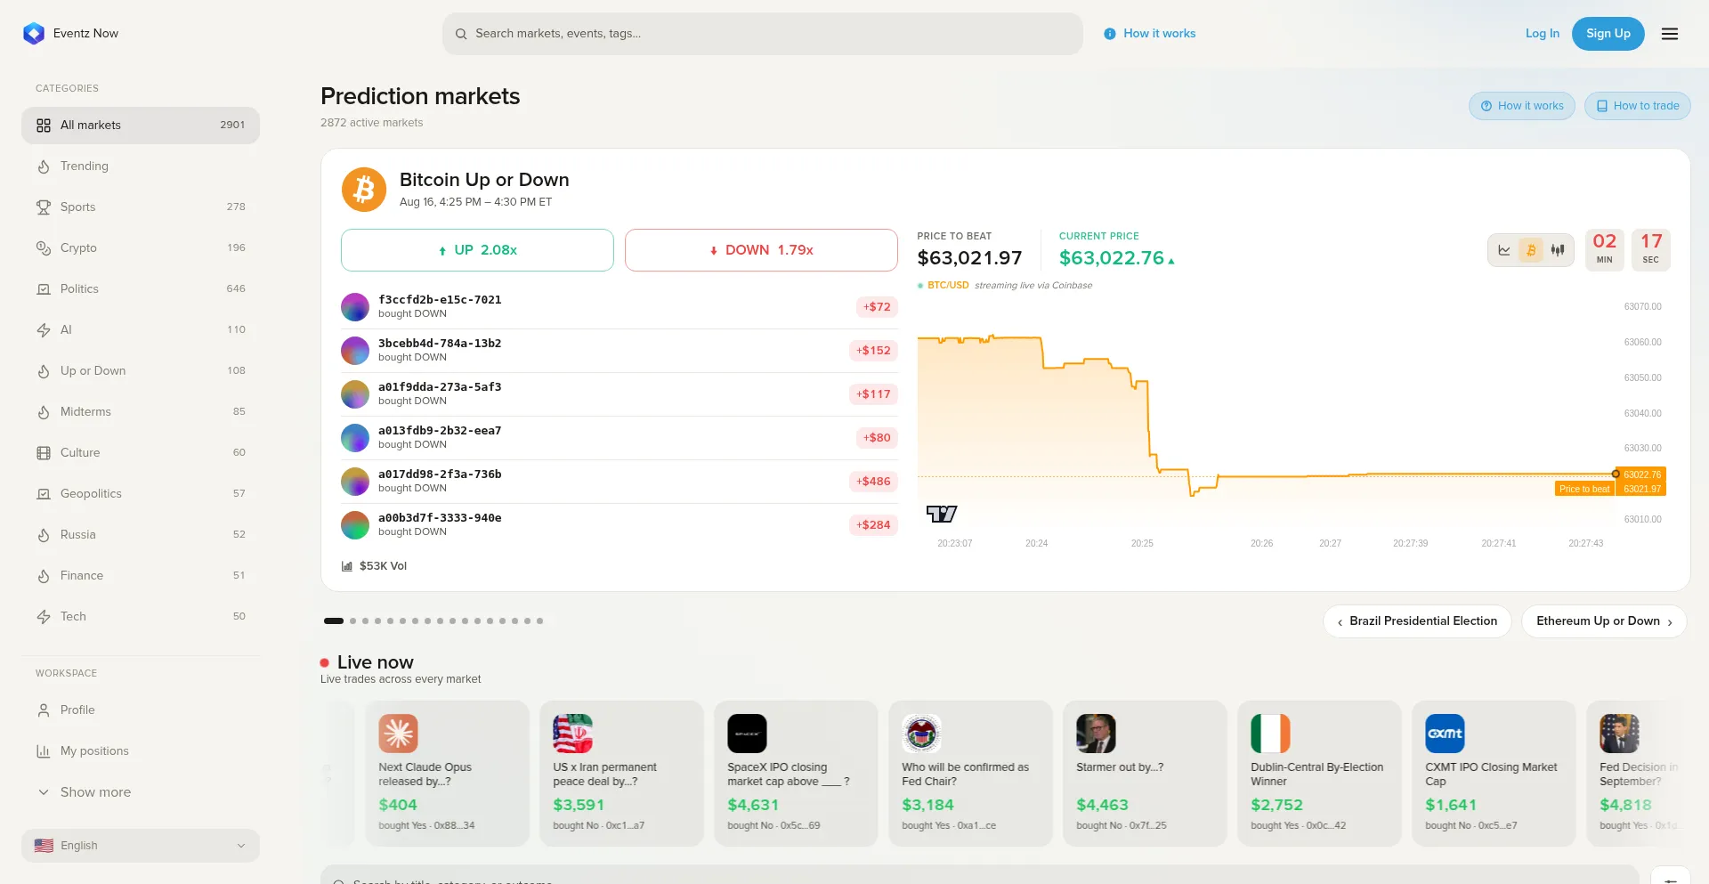Click trader 3bcebb4d-784a-13b2 row
Image resolution: width=1709 pixels, height=884 pixels.
620,351
